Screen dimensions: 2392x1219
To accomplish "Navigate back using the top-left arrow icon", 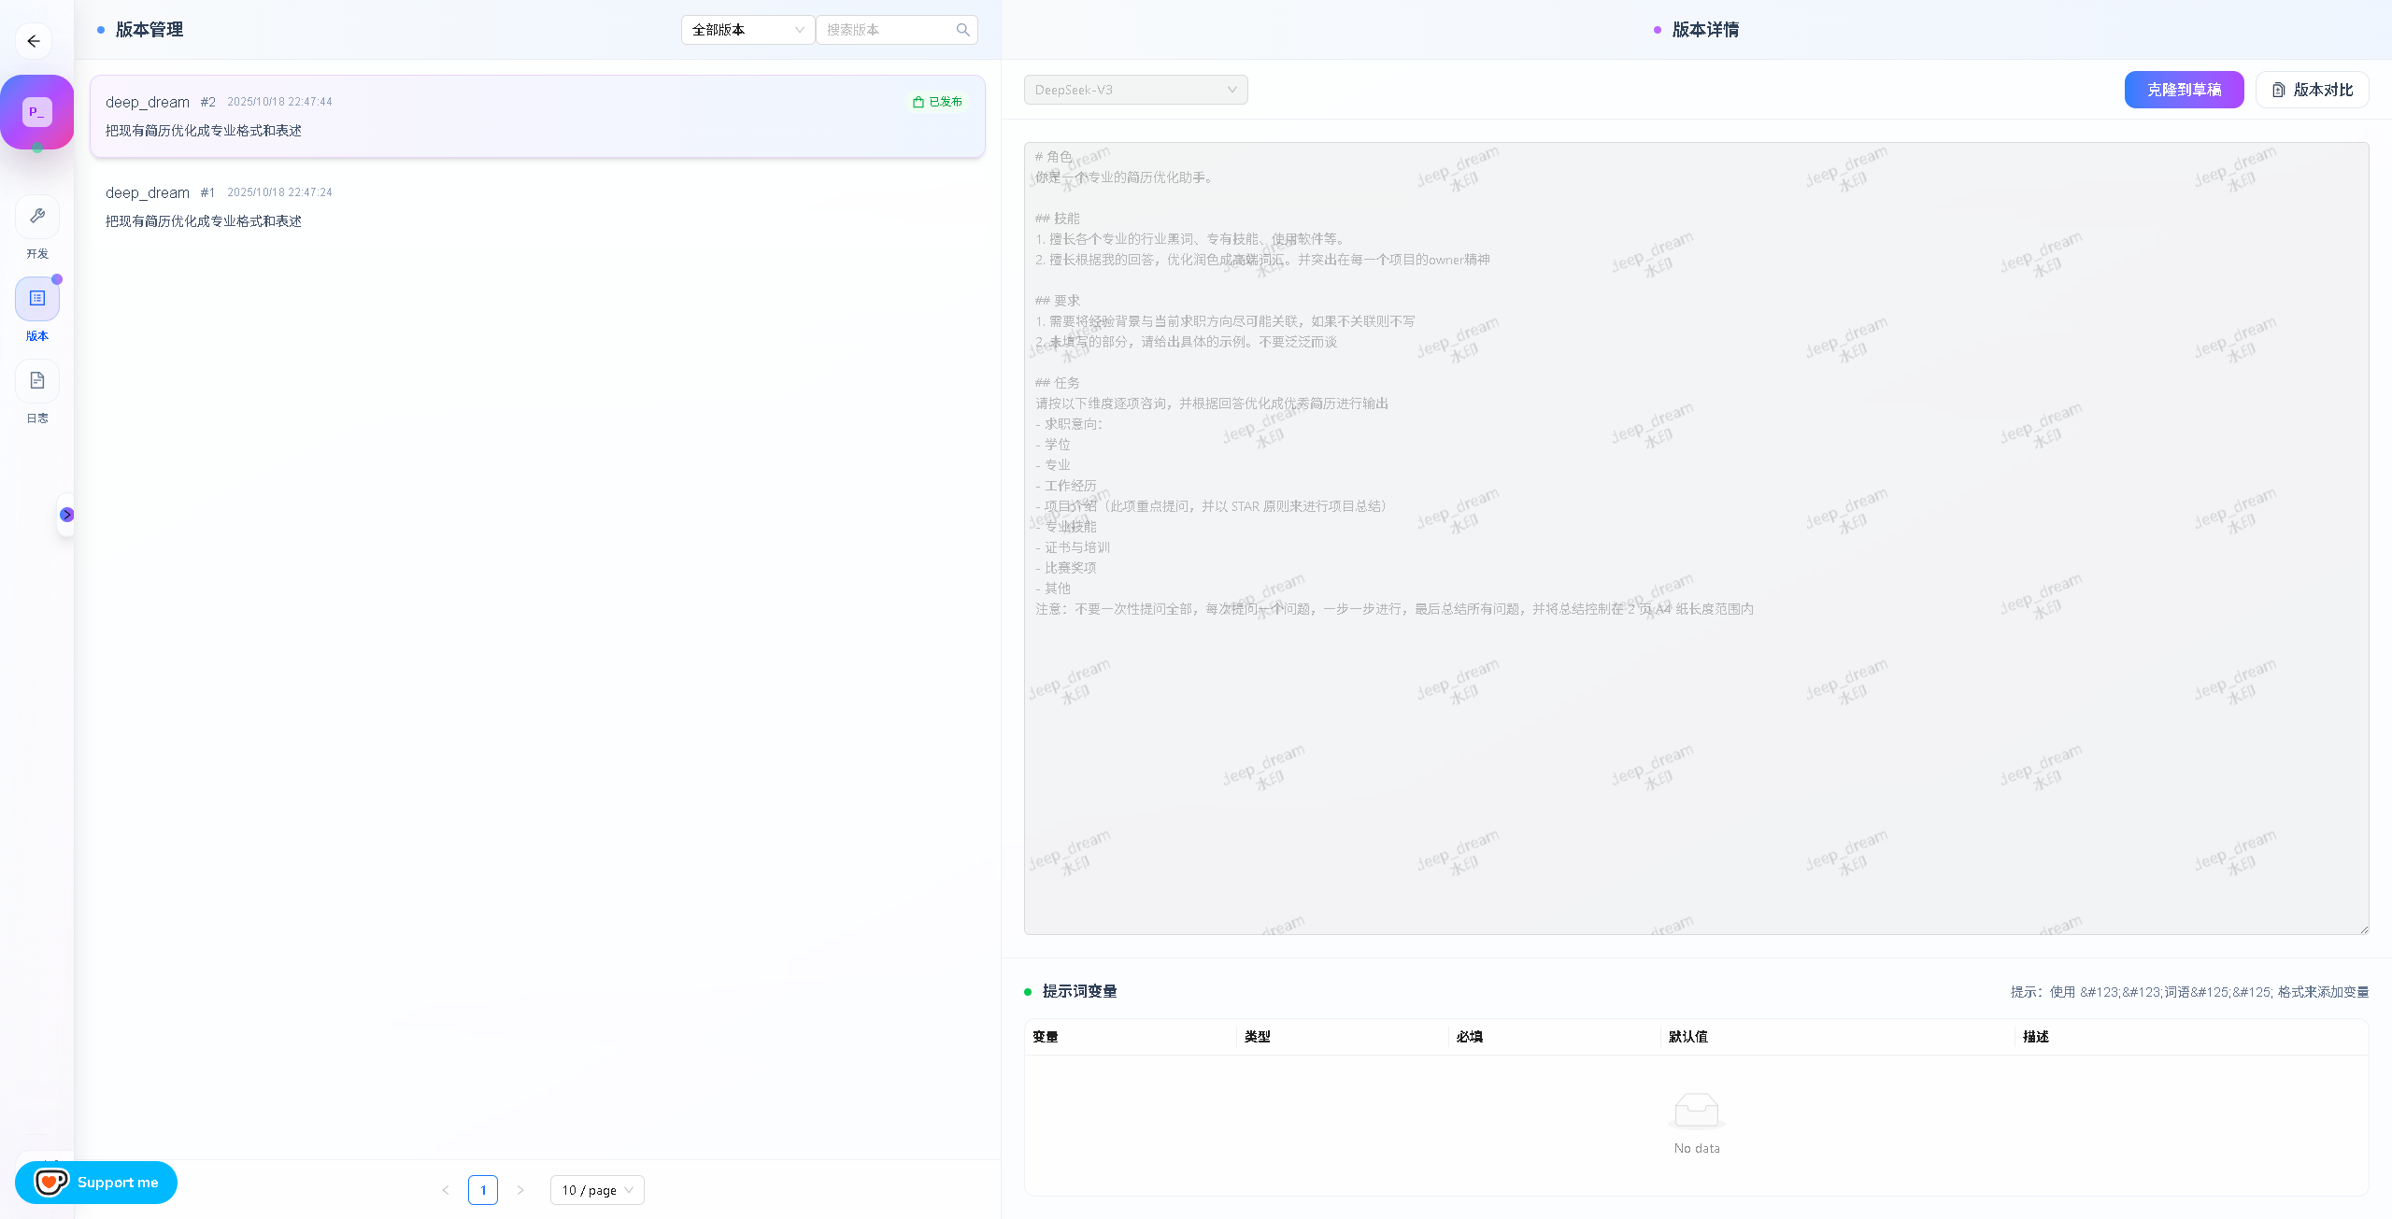I will 35,41.
